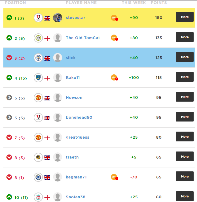The width and height of the screenshot is (197, 202).
Task: Click the Portsmouth crest in Bako11's row
Action: point(38,78)
